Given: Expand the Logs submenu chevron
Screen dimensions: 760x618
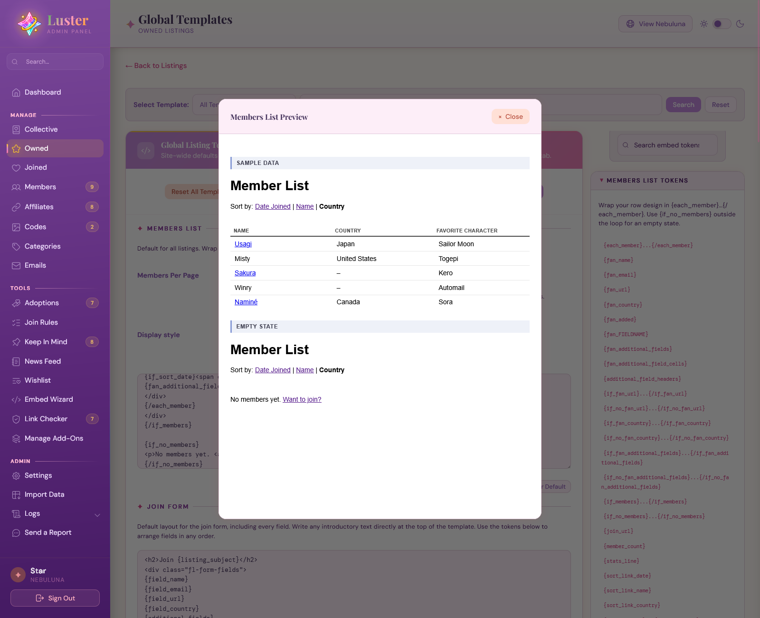Looking at the screenshot, I should [x=97, y=514].
